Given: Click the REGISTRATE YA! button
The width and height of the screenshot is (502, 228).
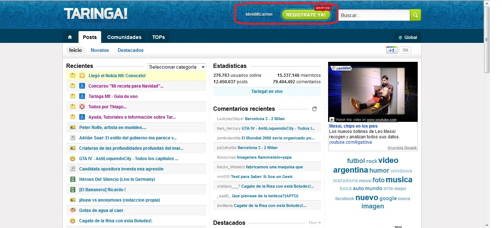Looking at the screenshot, I should coord(306,15).
